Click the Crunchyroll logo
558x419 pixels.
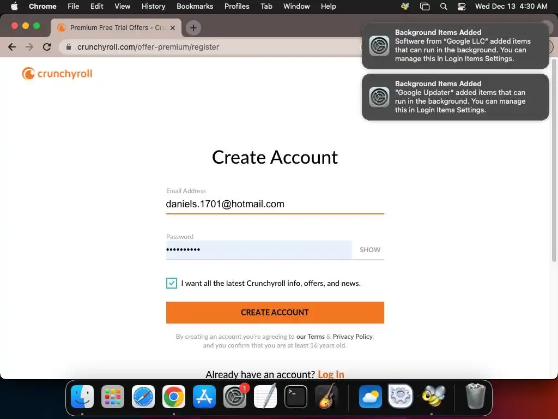(57, 74)
